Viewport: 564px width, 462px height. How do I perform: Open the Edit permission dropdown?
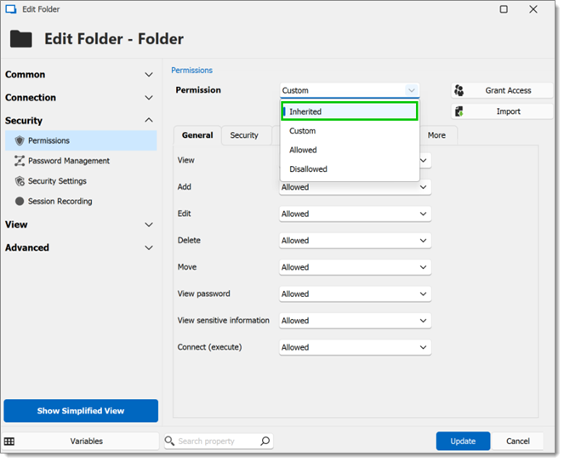pos(355,214)
